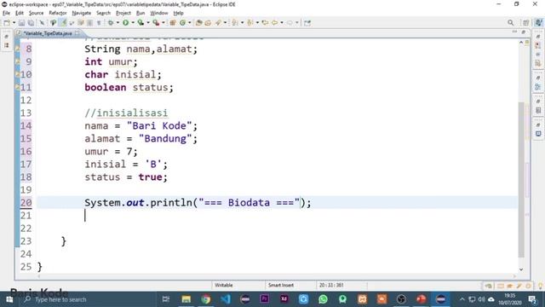This screenshot has width=545, height=307.
Task: Click the Writable status bar entry
Action: [223, 285]
